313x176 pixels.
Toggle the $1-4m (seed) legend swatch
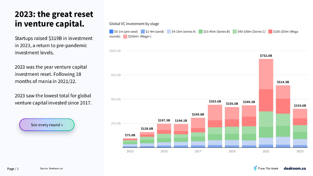coord(143,31)
